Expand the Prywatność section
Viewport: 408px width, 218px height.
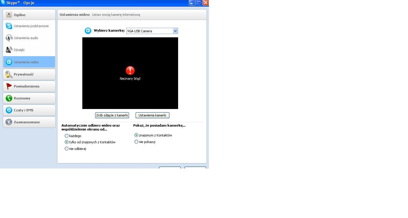pos(29,74)
